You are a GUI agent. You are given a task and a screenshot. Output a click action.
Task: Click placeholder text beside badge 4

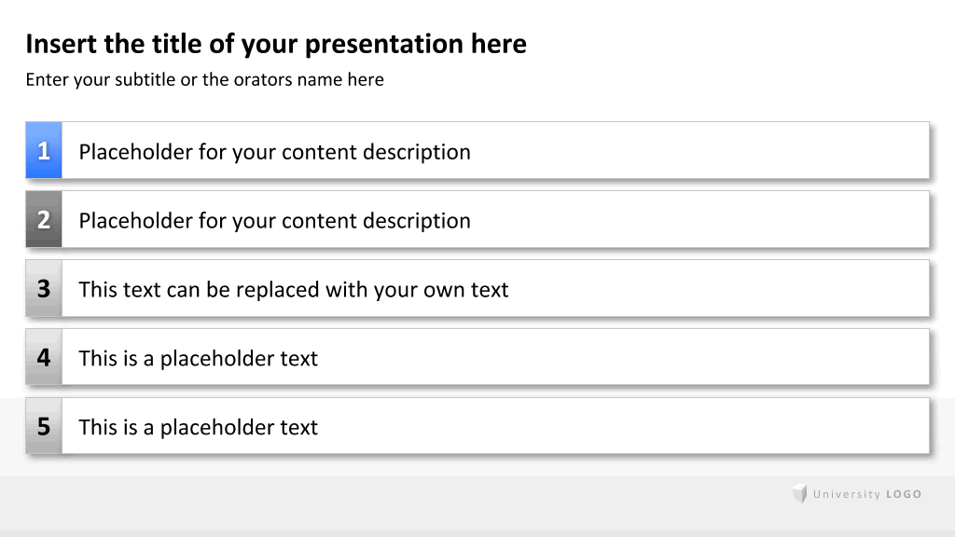pos(199,358)
